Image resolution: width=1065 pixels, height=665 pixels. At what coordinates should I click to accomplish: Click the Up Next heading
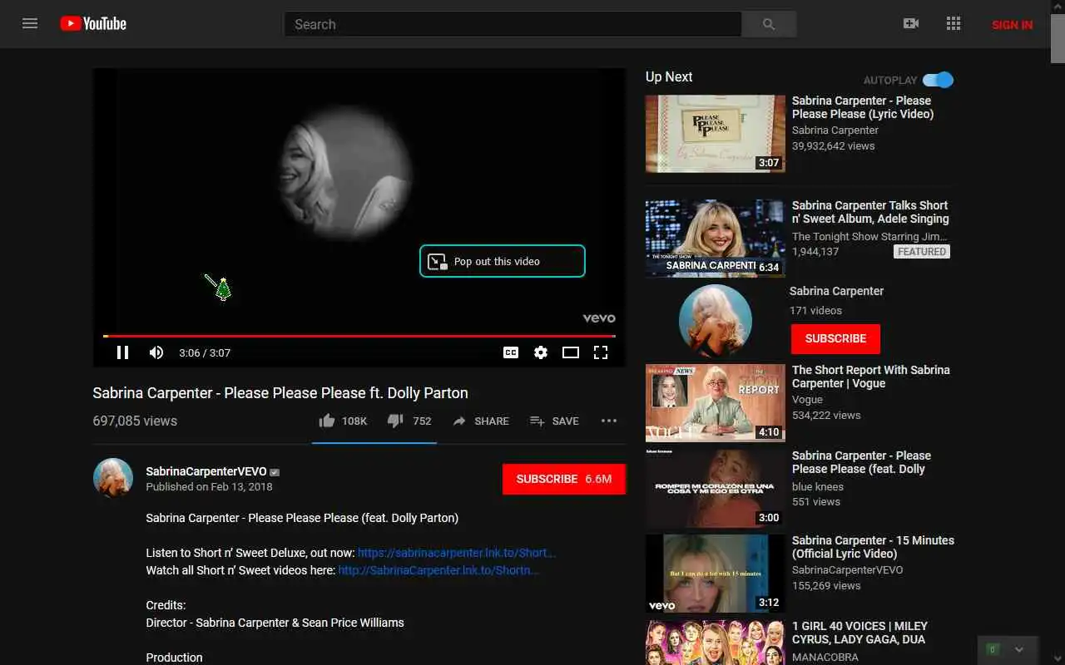(669, 76)
